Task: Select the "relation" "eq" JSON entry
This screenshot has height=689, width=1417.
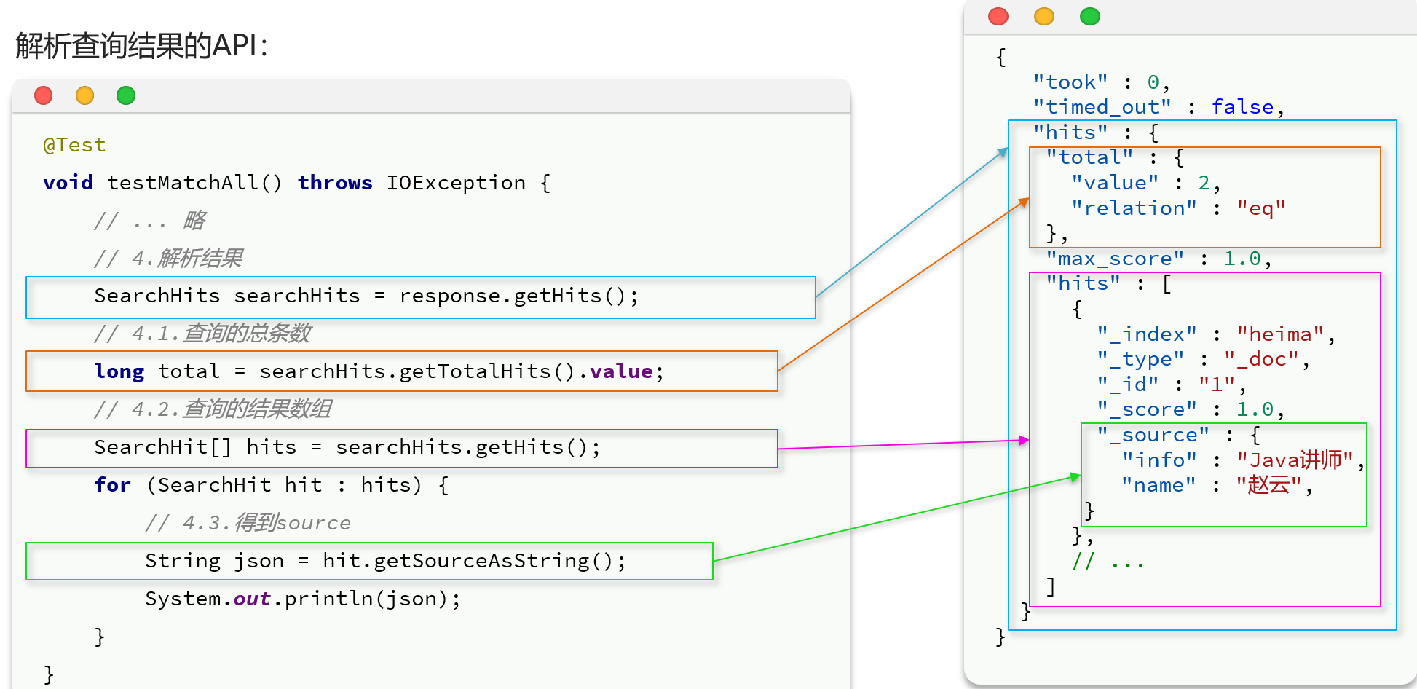Action: (x=1177, y=208)
